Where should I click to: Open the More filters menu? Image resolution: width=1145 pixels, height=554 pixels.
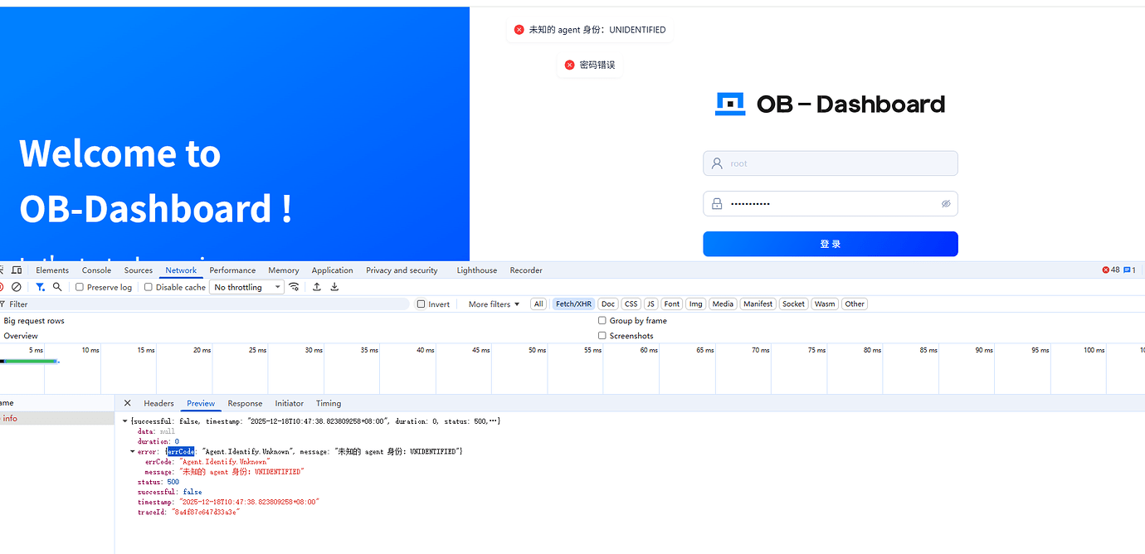pos(492,304)
